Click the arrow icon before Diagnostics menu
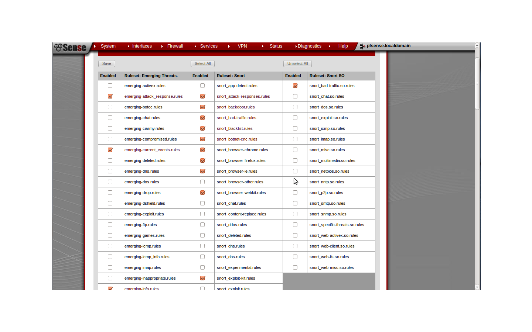 [x=296, y=46]
